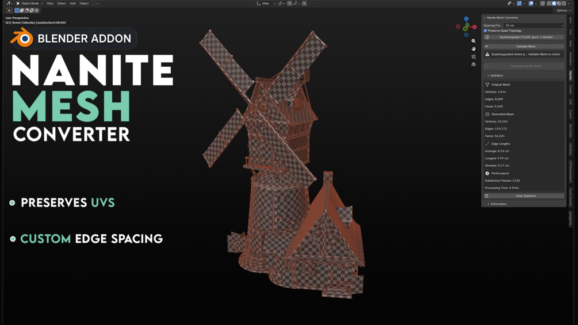Choose the Set new selection mode icon
Image resolution: width=578 pixels, height=325 pixels.
coord(17,10)
